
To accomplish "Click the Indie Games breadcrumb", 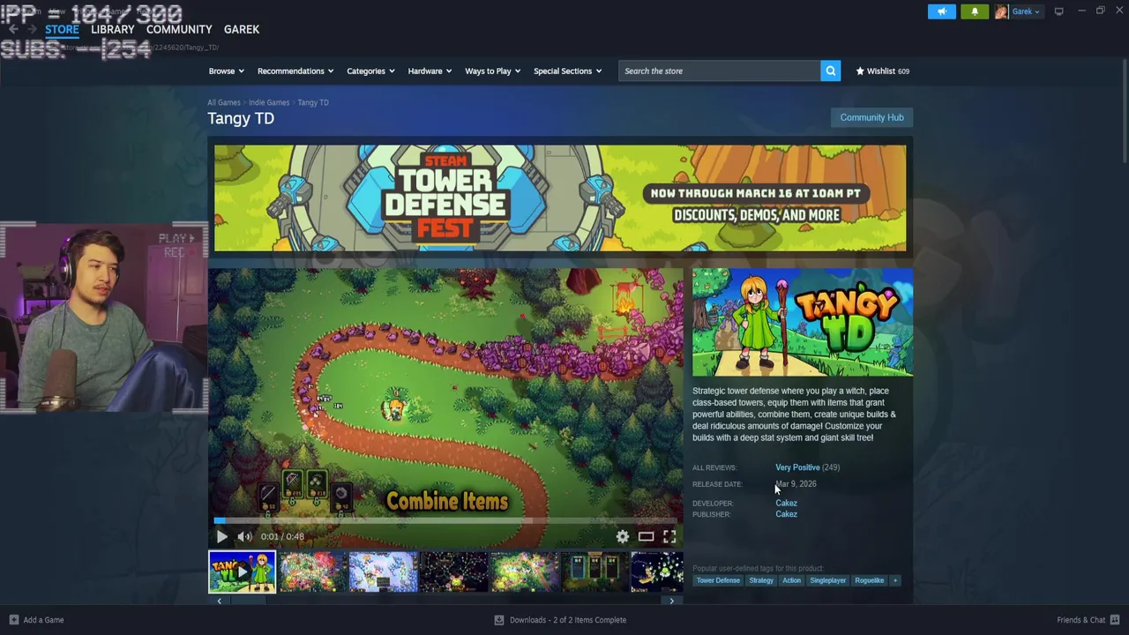I will tap(269, 102).
